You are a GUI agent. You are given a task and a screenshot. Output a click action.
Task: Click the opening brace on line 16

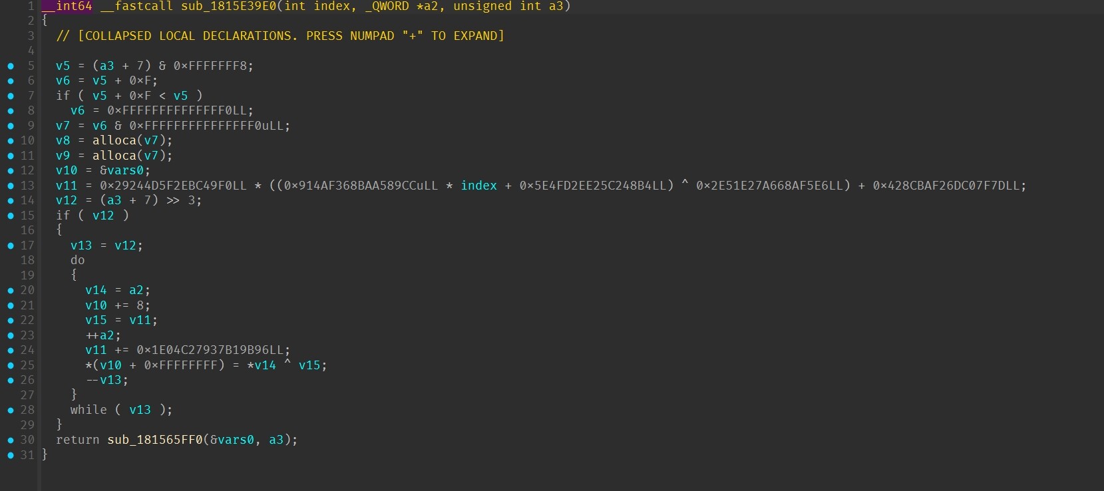[59, 230]
